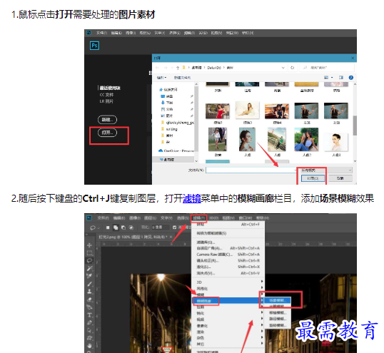Expand the 风格化 submenu arrow
The image size is (384, 353).
262,287
